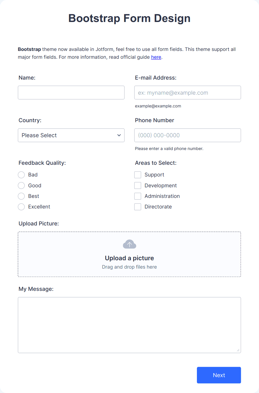Focus the Name input field
This screenshot has height=393, width=259.
pos(71,92)
